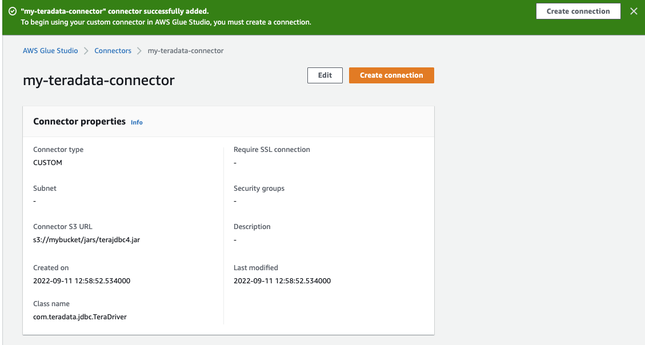Click the CUSTOM connector type value
This screenshot has width=645, height=345.
coord(48,163)
